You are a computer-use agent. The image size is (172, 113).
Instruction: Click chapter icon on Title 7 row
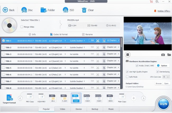point(104,81)
